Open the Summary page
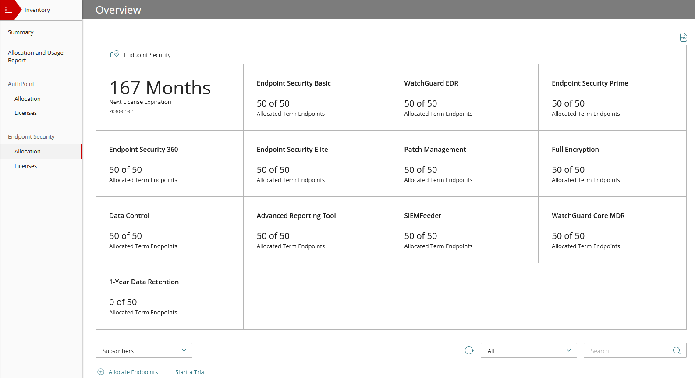This screenshot has width=695, height=378. (x=21, y=32)
